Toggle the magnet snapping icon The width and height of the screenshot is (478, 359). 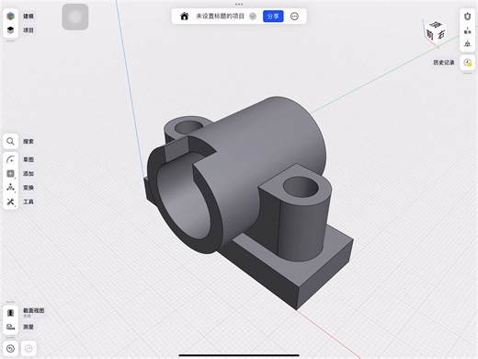467,16
